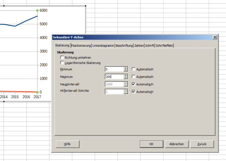Open the Liniendiagramm tab
The height and width of the screenshot is (161, 226).
point(103,46)
